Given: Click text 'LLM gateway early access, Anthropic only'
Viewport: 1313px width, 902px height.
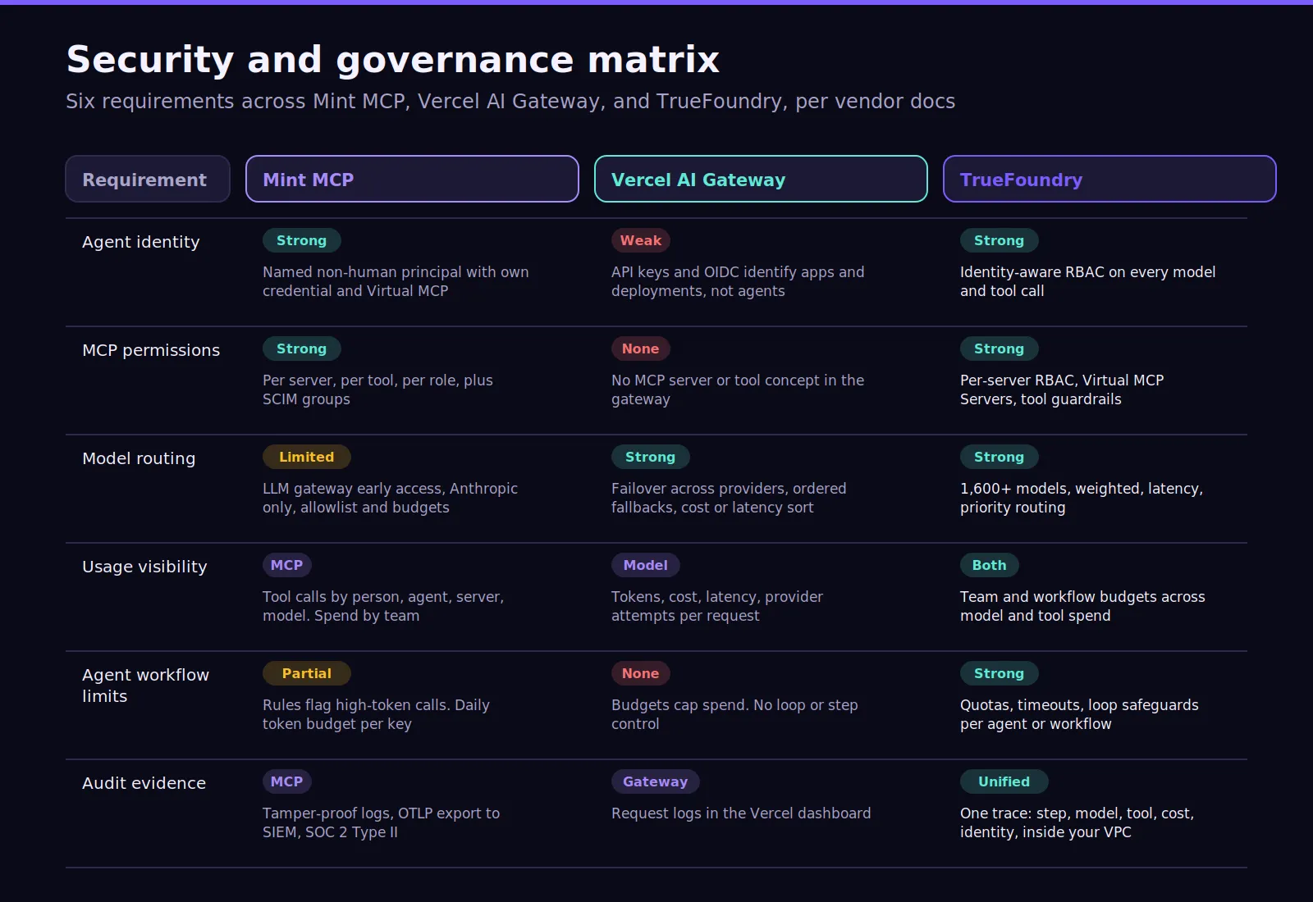Looking at the screenshot, I should (x=390, y=498).
